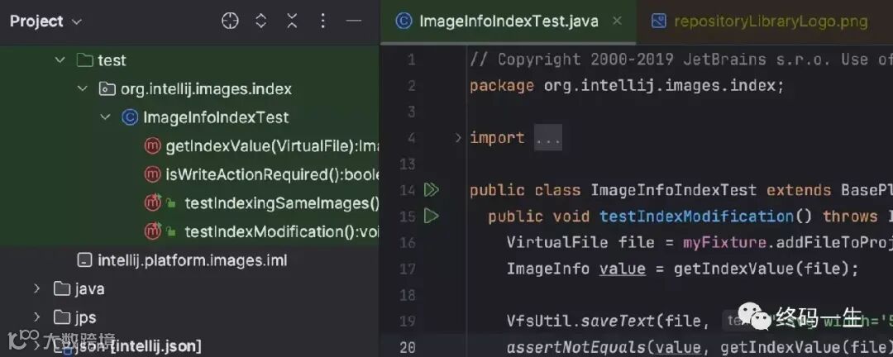Select the test folder icon
The image size is (893, 357).
(x=85, y=59)
